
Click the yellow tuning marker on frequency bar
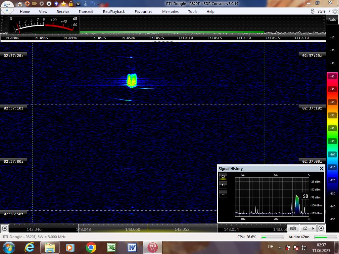coord(148,228)
